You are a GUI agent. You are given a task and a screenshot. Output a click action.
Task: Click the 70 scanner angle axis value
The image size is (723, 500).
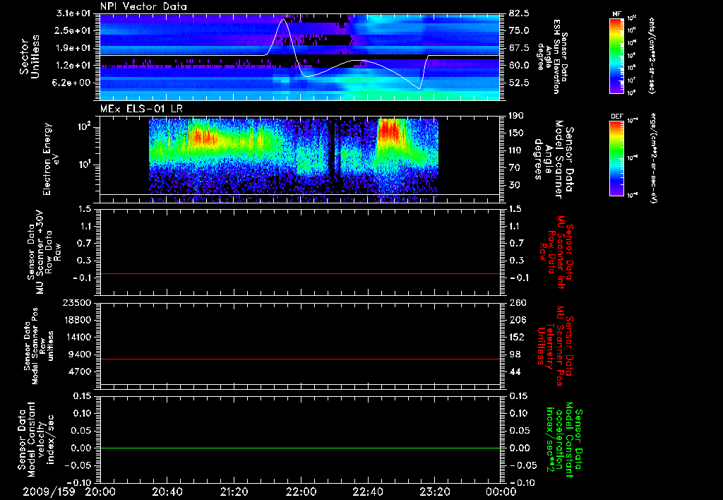click(x=515, y=168)
